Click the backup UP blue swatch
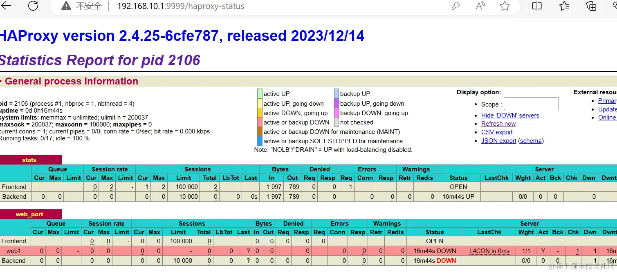Viewport: 617px width, 273px height. (337, 93)
